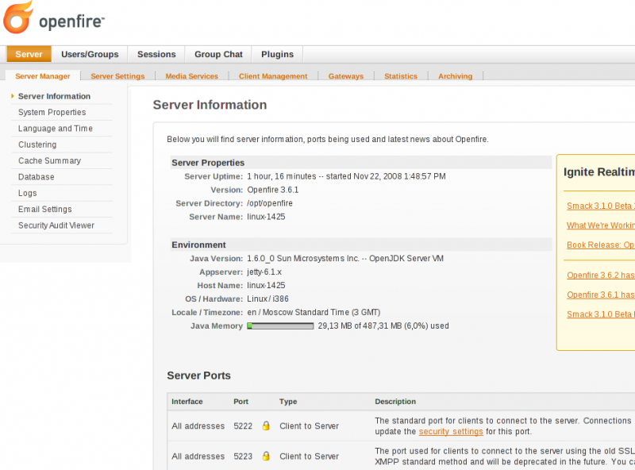
Task: Click the Java Version value text
Action: (345, 259)
